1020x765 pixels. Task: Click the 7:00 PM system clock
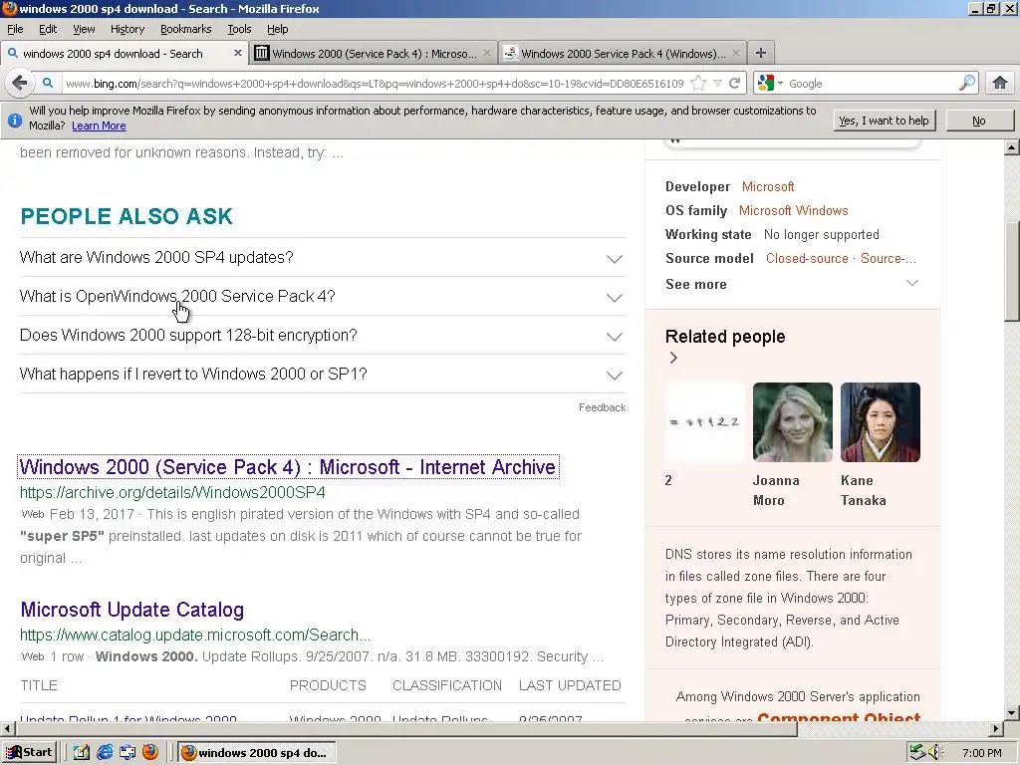pos(981,753)
